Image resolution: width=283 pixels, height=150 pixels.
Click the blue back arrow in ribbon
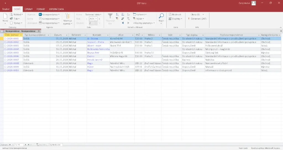pyautogui.click(x=123, y=23)
